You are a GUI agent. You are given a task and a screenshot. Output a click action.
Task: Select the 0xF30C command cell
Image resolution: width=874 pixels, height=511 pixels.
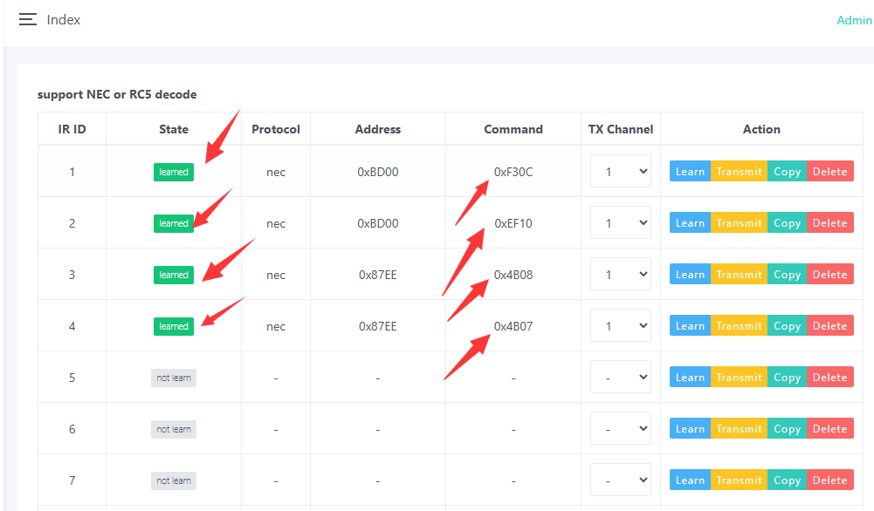coord(513,172)
